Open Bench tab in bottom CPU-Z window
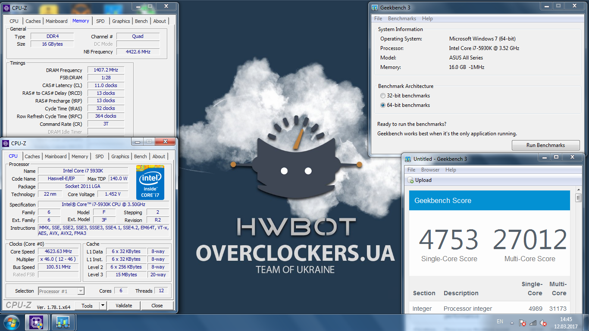Viewport: 589px width, 331px height. (141, 156)
